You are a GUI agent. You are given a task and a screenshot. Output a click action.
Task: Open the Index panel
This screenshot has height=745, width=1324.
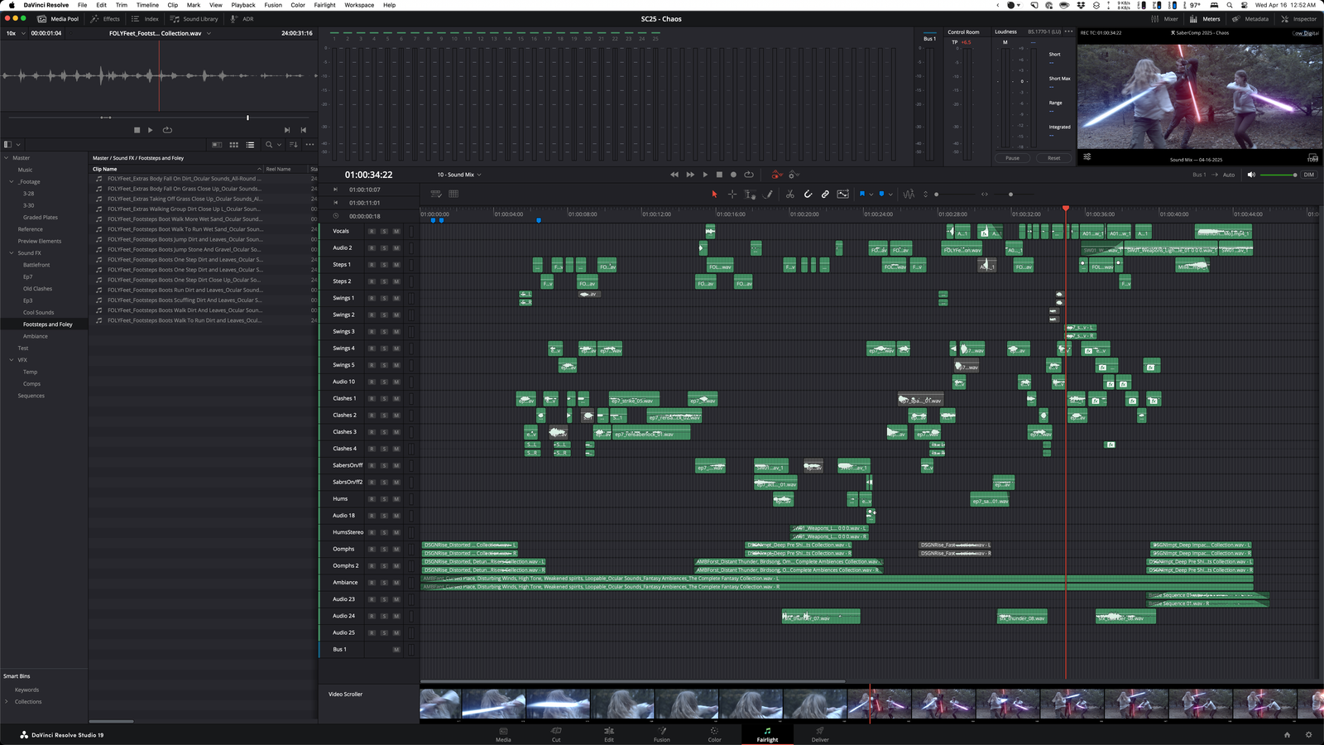(147, 18)
